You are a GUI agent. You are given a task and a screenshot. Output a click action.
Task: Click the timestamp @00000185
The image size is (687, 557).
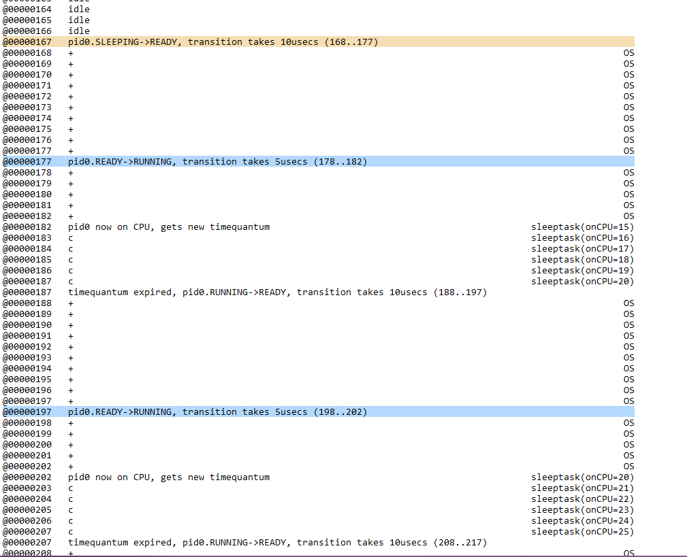[27, 260]
